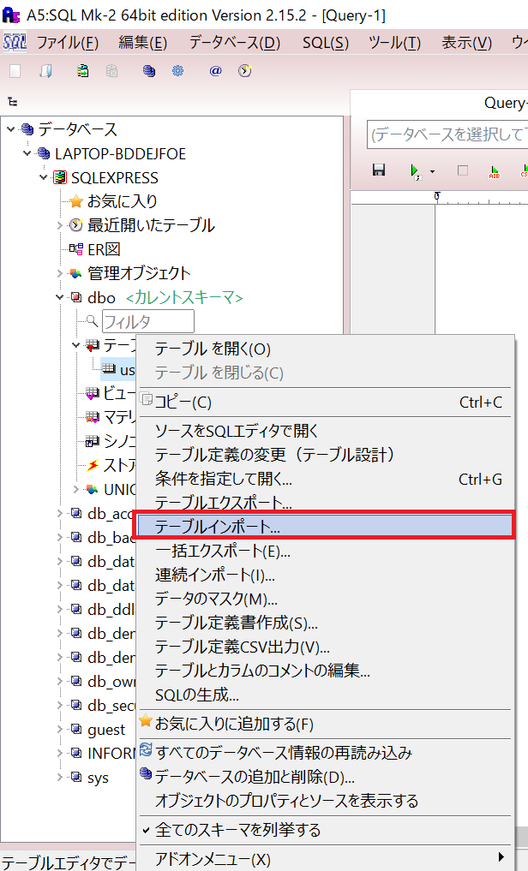528x871 pixels.
Task: Choose コピー(C) from the context menu
Action: [325, 403]
